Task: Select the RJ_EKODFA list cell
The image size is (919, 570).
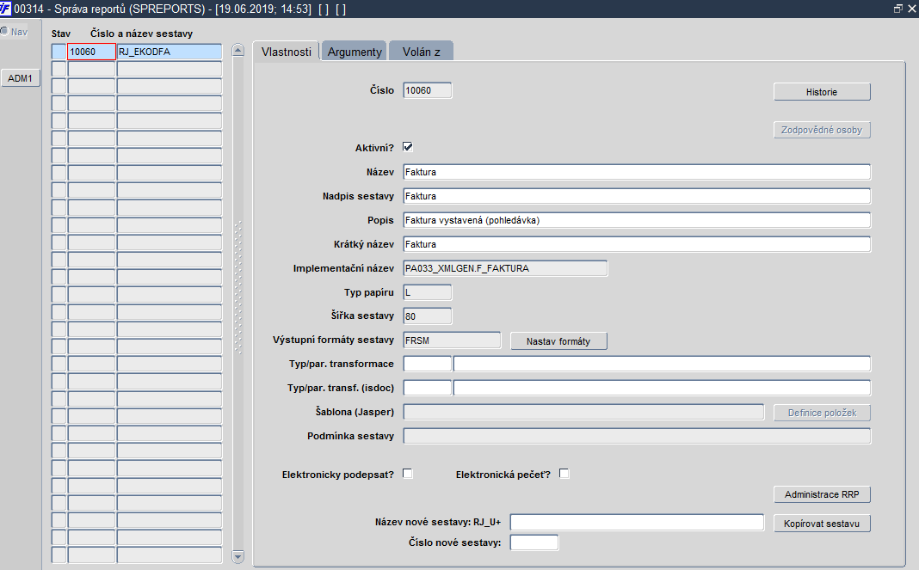Action: 170,52
